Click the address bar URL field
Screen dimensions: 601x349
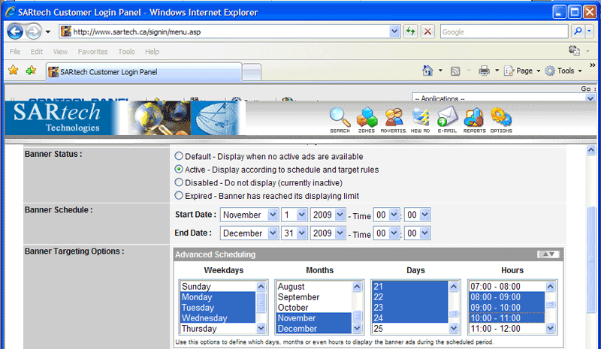(x=225, y=32)
